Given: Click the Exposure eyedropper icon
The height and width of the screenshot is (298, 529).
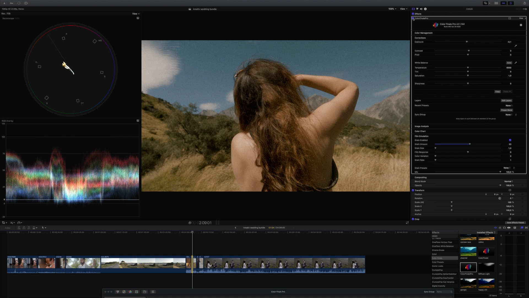Looking at the screenshot, I should click(515, 46).
